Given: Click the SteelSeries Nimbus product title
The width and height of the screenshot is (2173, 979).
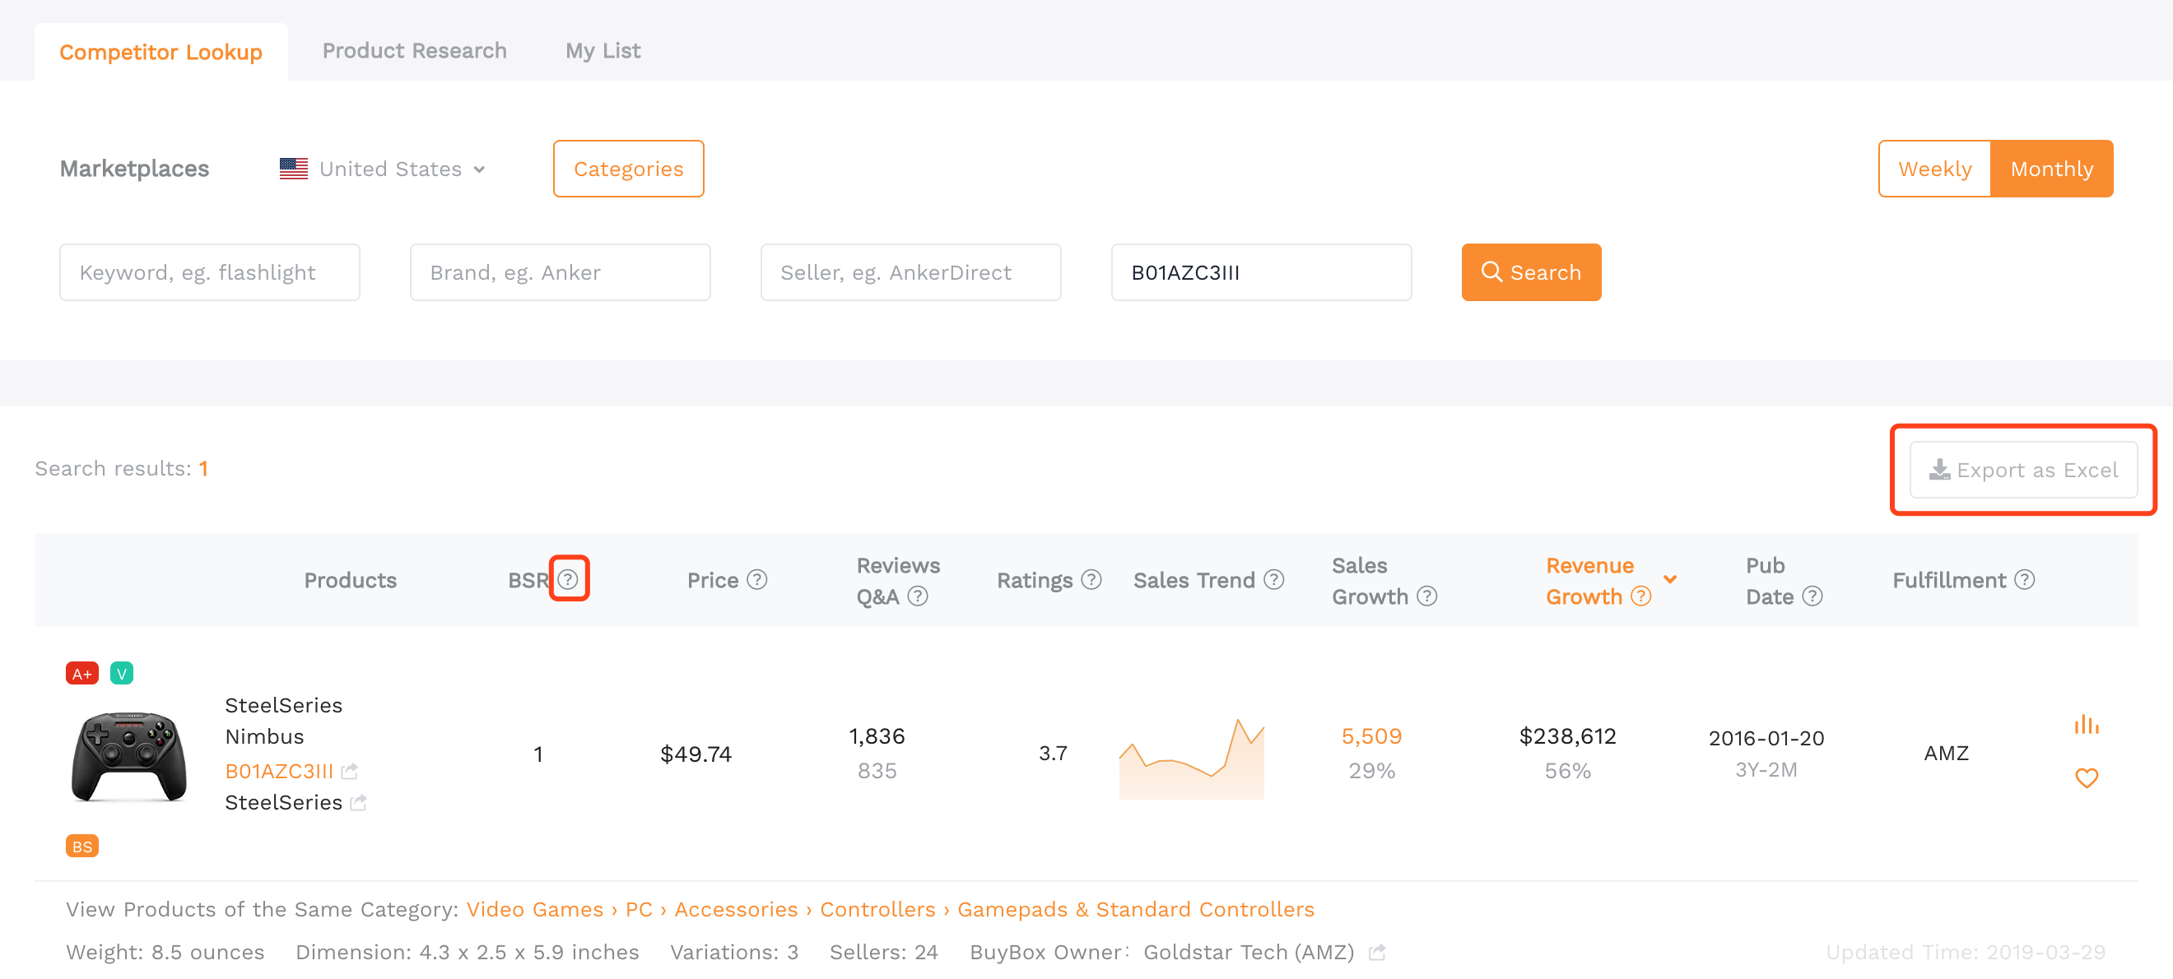Looking at the screenshot, I should tap(283, 720).
